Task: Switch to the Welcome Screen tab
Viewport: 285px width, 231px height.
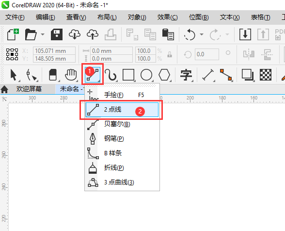Action: [29, 89]
